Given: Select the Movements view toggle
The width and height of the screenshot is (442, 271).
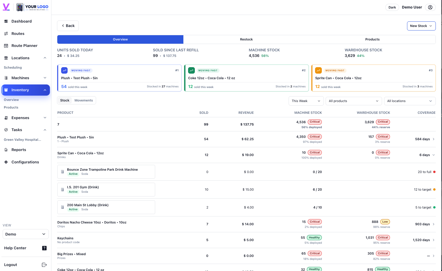Looking at the screenshot, I should (84, 100).
